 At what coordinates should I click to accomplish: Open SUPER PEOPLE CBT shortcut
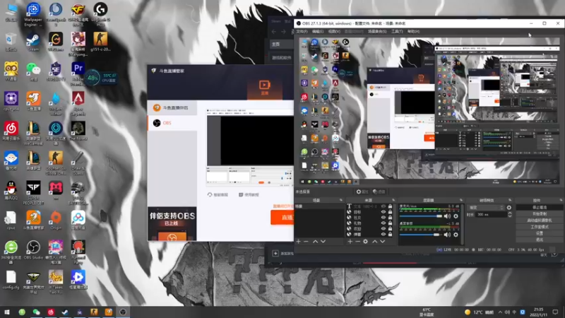(33, 192)
